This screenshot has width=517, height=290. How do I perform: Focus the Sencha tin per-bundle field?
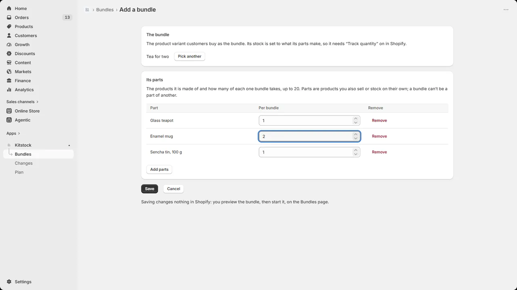click(309, 152)
